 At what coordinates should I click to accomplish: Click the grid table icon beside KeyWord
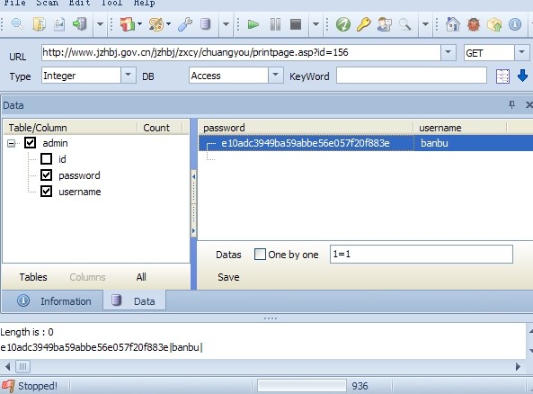[502, 76]
